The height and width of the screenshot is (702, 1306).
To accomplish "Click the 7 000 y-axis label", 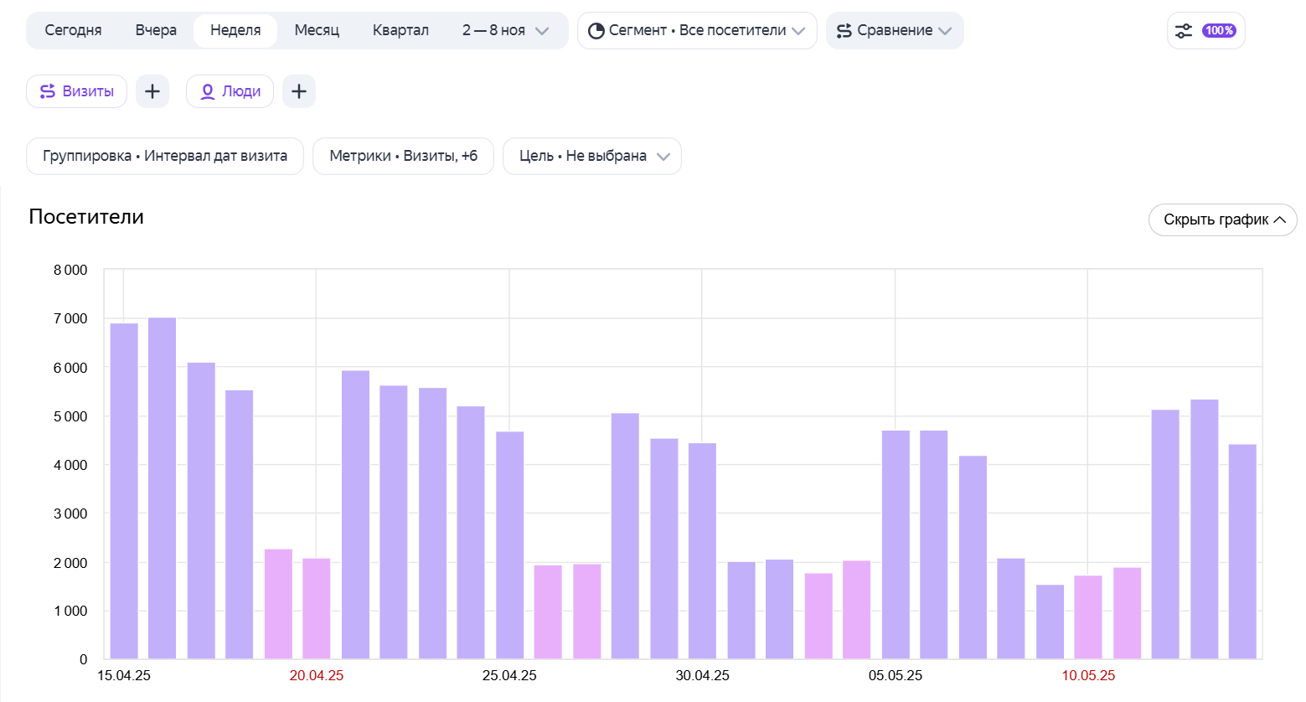I will coord(70,318).
